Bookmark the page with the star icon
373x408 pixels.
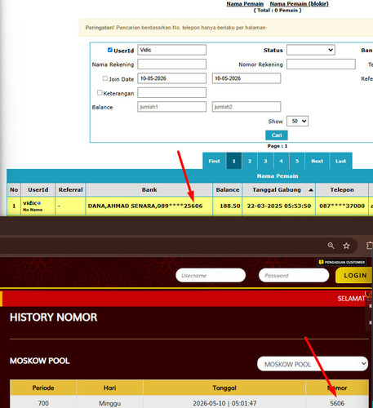[346, 246]
